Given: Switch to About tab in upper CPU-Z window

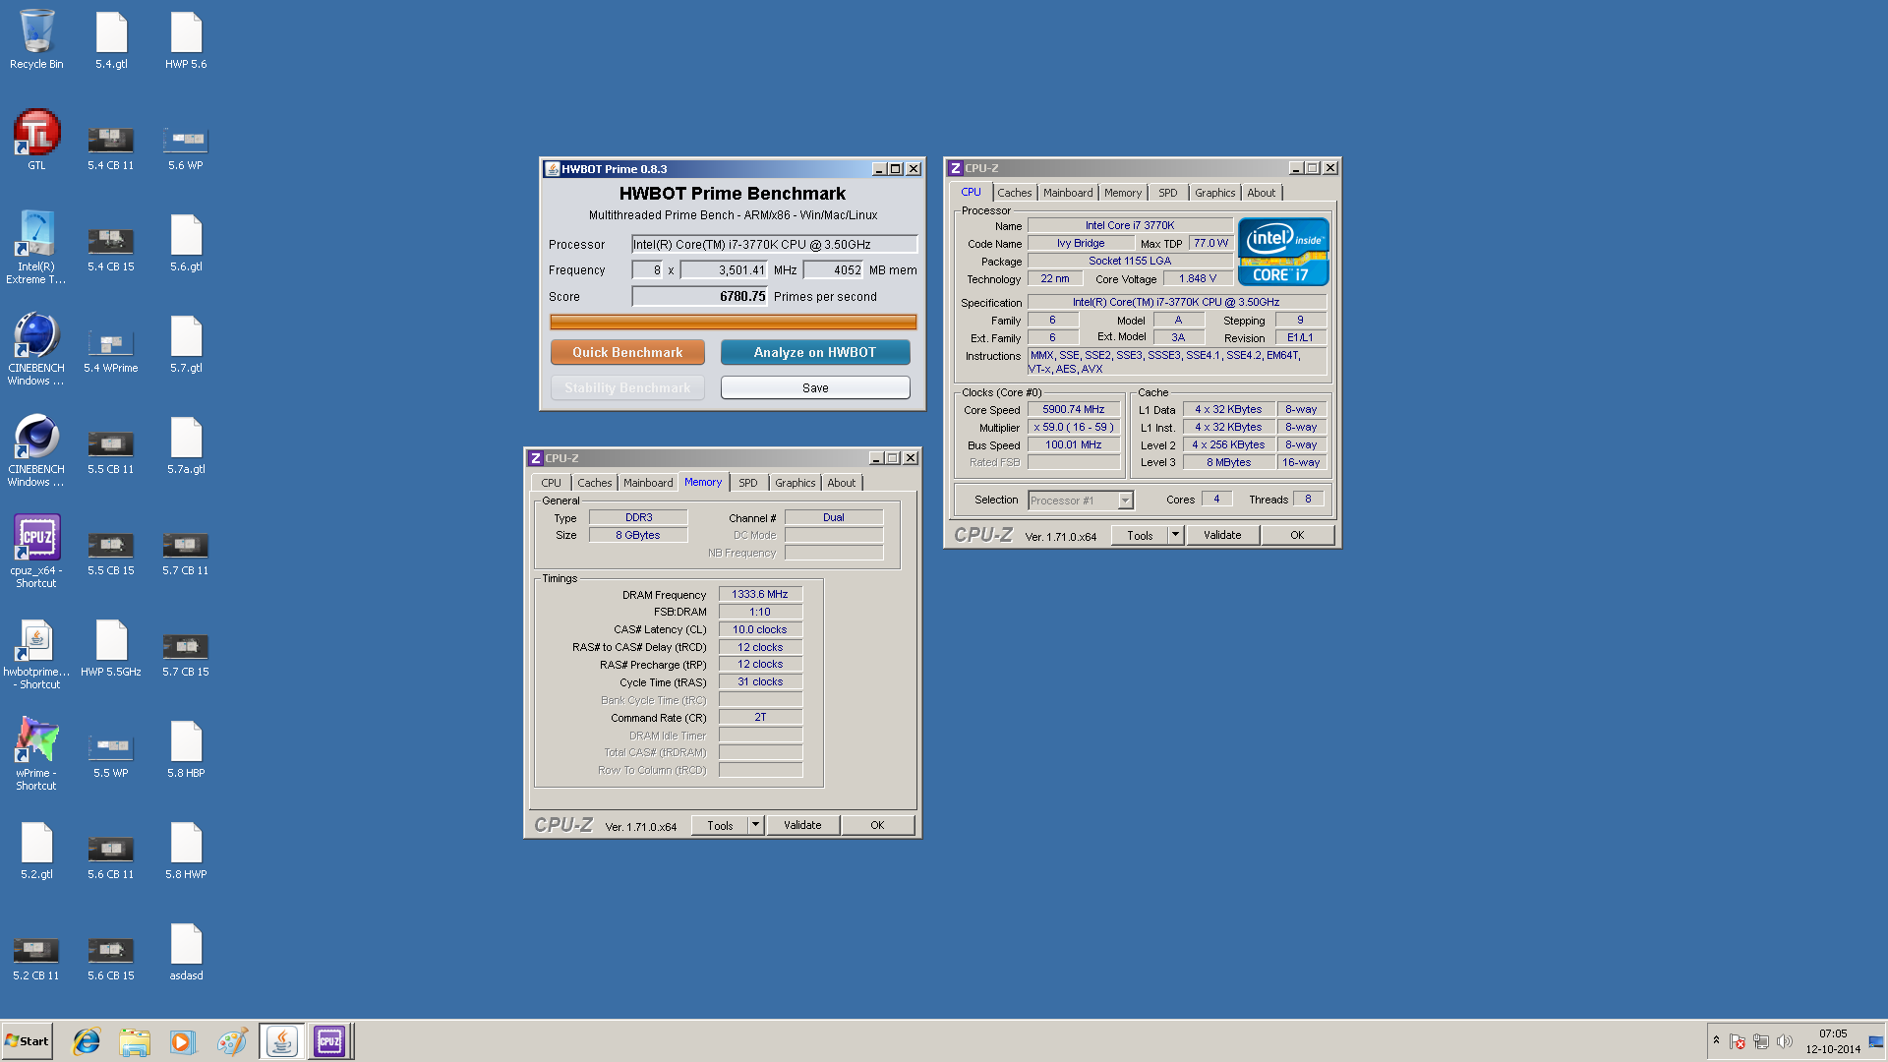Looking at the screenshot, I should 1261,193.
